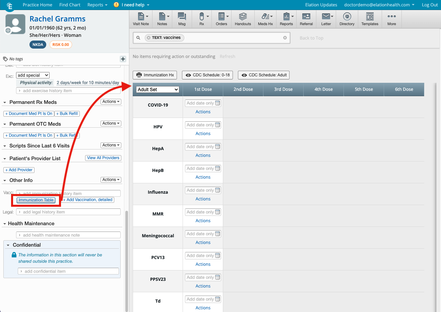441x312 pixels.
Task: Click the plus icon to add tag
Action: pyautogui.click(x=123, y=59)
